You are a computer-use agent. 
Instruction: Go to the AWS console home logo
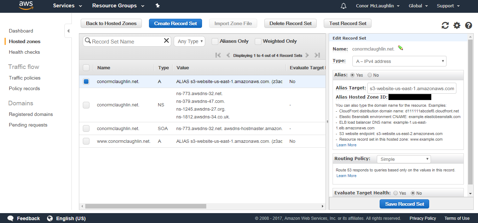click(x=26, y=6)
